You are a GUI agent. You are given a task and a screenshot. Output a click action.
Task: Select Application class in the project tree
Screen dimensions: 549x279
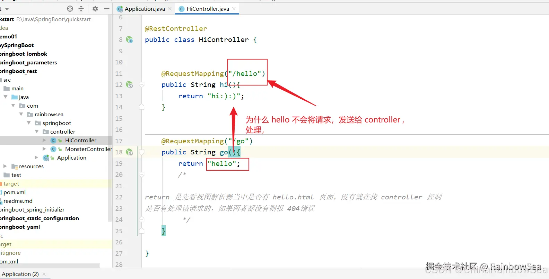click(72, 157)
